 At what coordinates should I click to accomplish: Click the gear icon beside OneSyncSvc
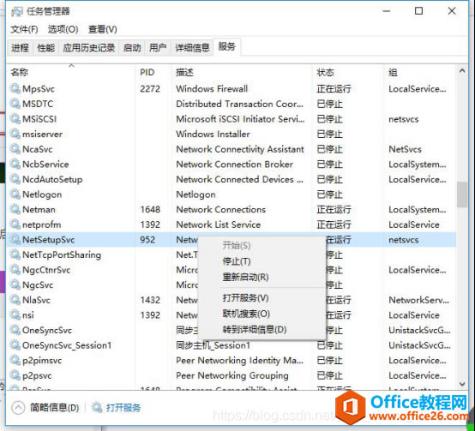click(x=15, y=330)
